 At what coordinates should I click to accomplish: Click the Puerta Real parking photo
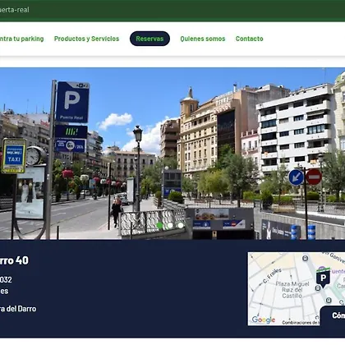click(x=172, y=154)
